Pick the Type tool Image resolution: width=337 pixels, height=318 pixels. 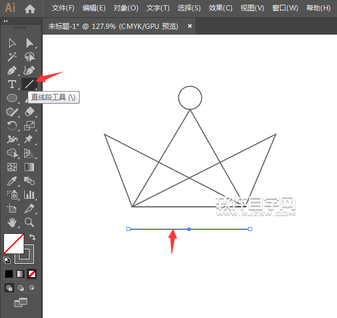point(12,84)
